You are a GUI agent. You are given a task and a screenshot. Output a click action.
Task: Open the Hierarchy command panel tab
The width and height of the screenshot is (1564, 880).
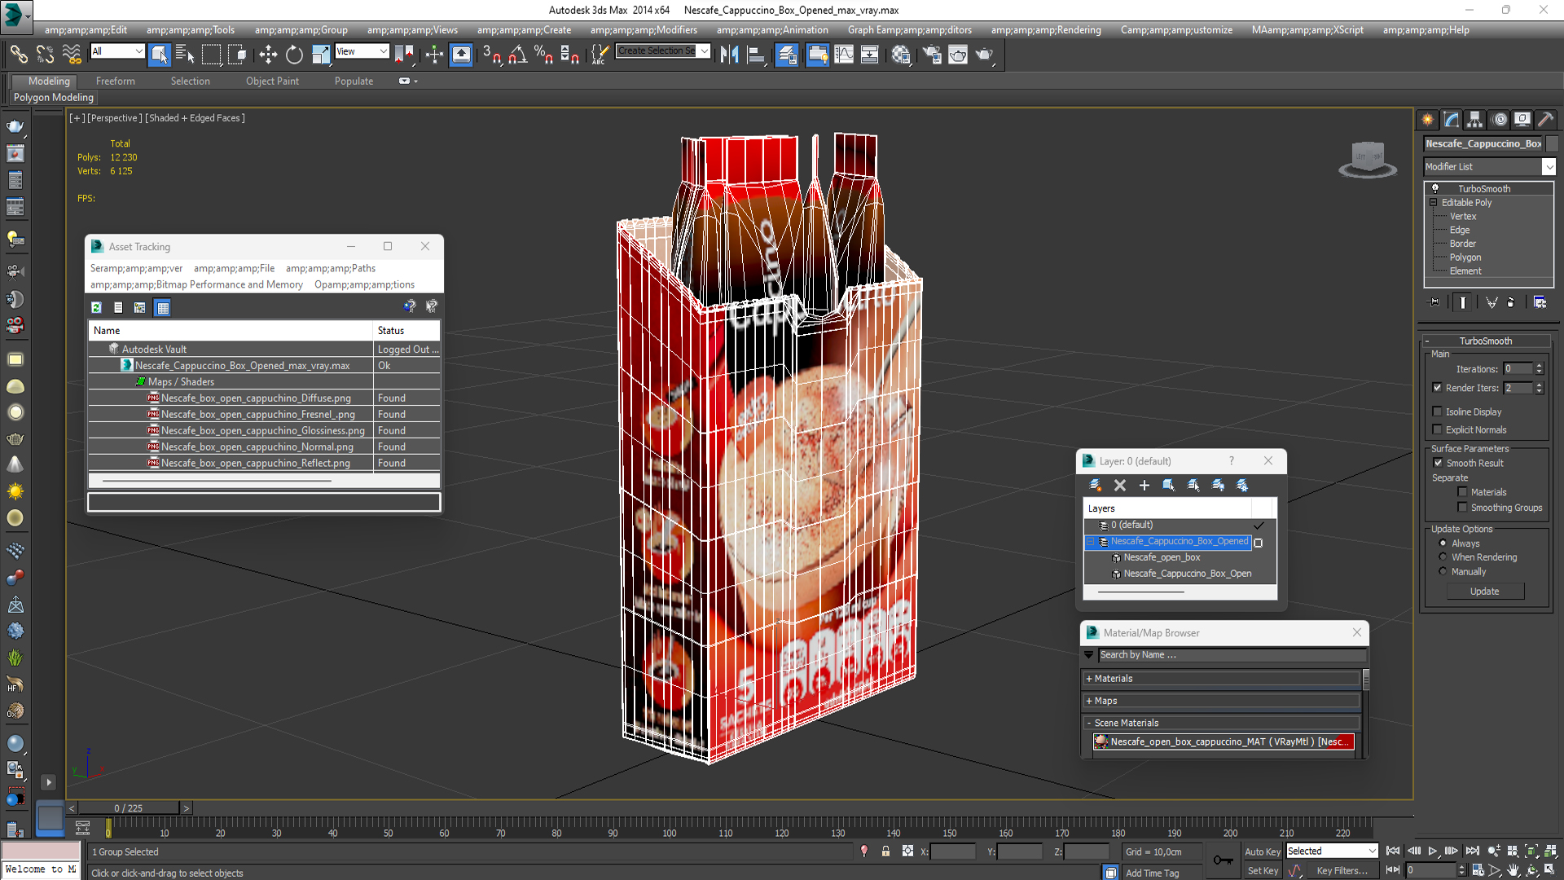tap(1475, 120)
